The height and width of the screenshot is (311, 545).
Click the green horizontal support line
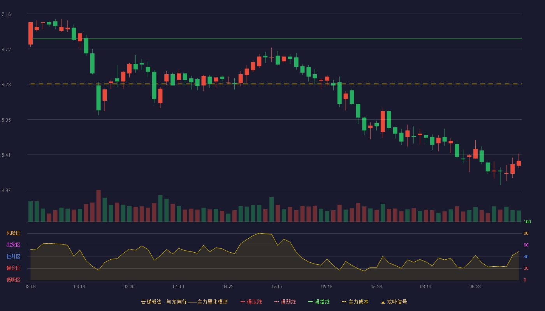click(x=276, y=39)
